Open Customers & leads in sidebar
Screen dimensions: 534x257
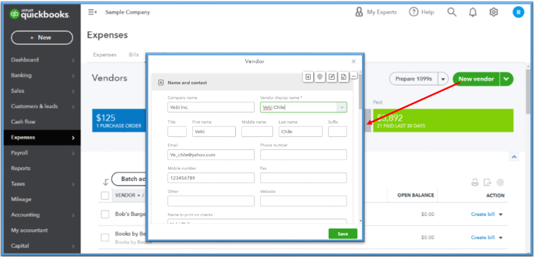point(34,106)
